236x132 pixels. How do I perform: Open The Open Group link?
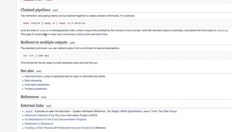(x=167, y=111)
